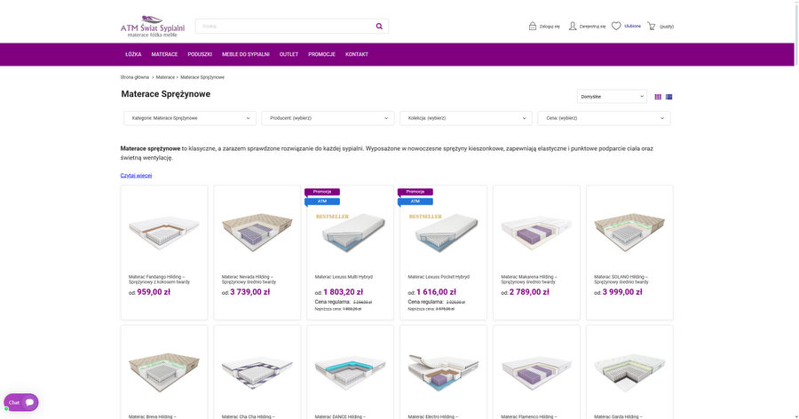This screenshot has width=799, height=419.
Task: Click the Czytaj więcej link
Action: click(136, 176)
